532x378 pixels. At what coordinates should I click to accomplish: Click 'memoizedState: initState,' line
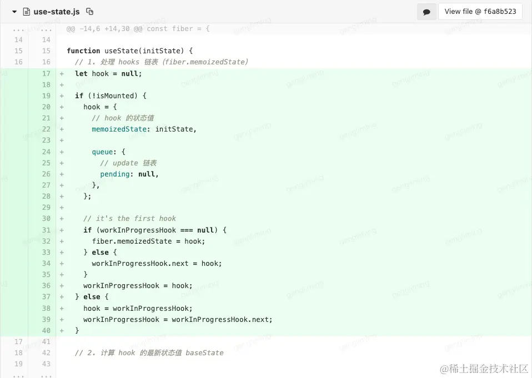144,129
